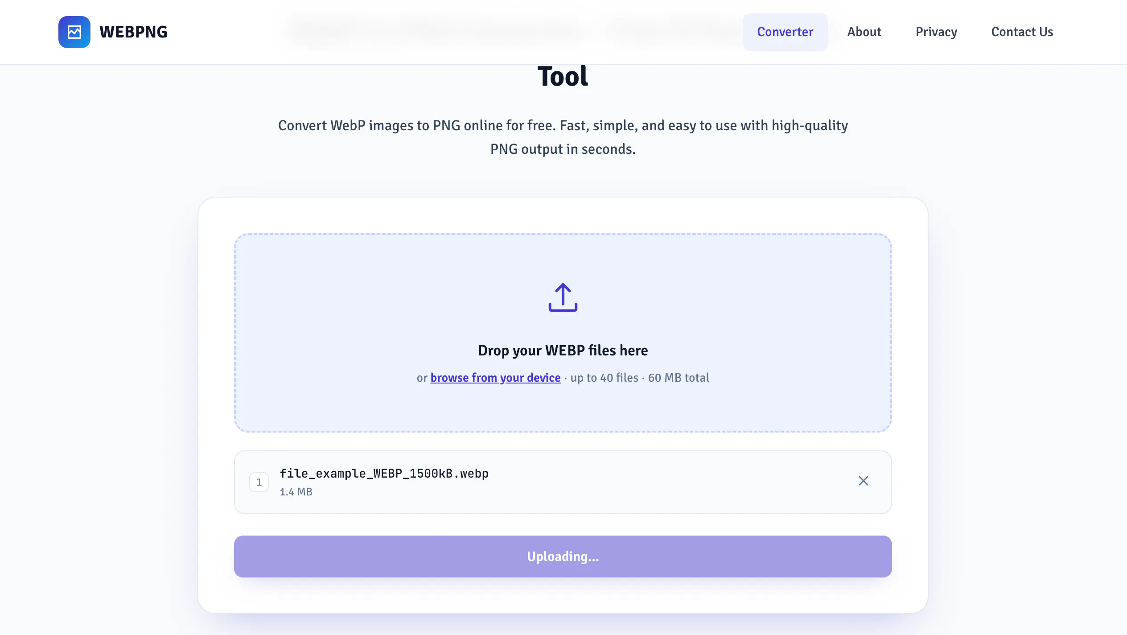Go to the About page
1127x635 pixels.
(864, 32)
